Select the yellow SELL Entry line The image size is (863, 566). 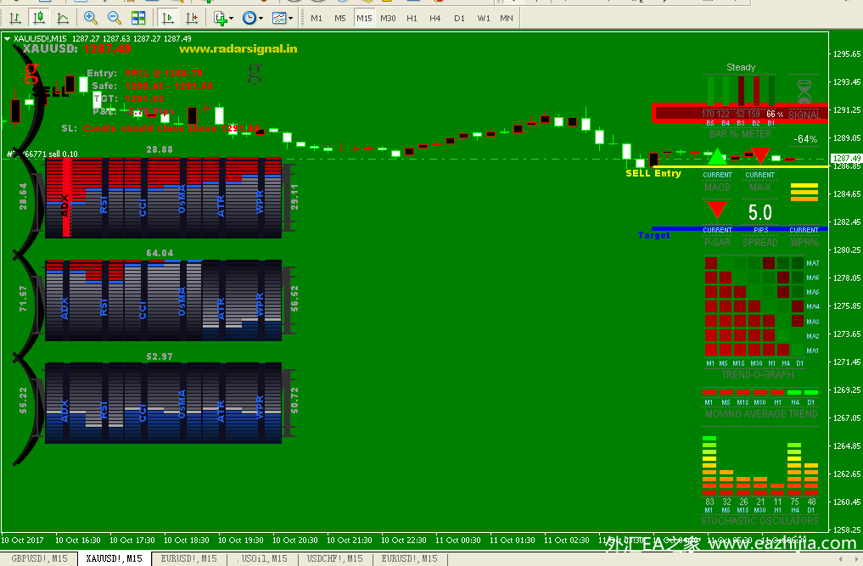click(740, 166)
